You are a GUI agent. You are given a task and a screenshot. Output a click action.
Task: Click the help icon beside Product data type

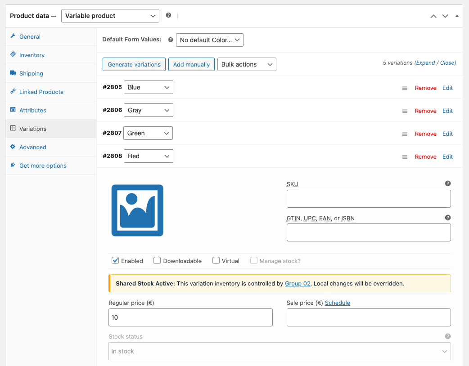point(168,15)
